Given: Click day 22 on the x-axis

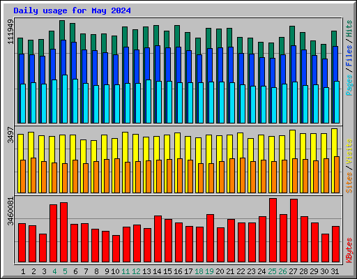Looking at the screenshot, I should click(241, 271).
